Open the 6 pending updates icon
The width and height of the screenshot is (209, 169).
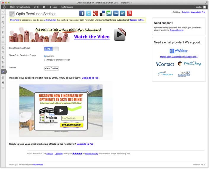pos(36,7)
